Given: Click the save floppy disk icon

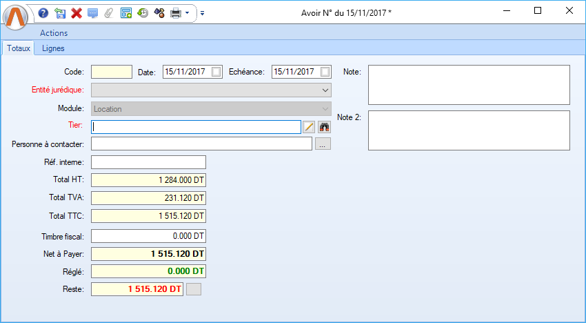Looking at the screenshot, I should (60, 12).
